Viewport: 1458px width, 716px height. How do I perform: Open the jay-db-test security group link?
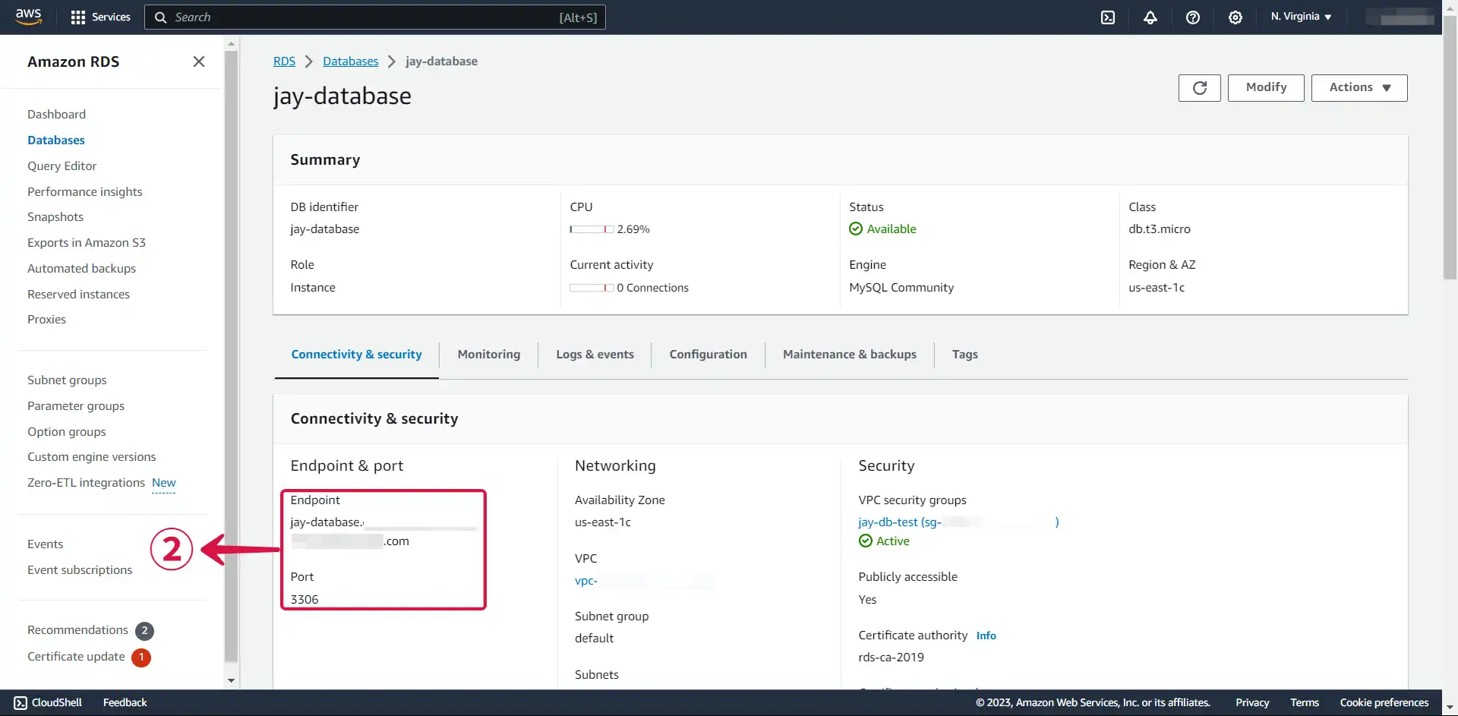point(958,522)
